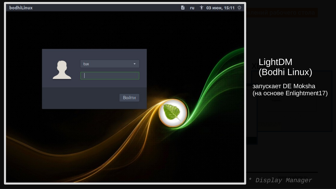Click the power icon on the top bar

239,8
